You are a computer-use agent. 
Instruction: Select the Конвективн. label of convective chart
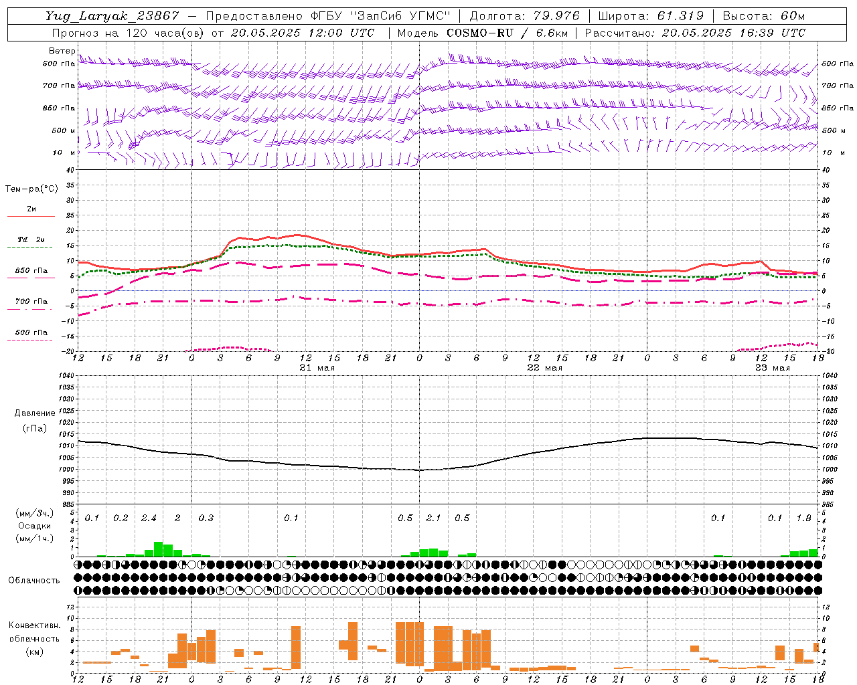coord(34,625)
